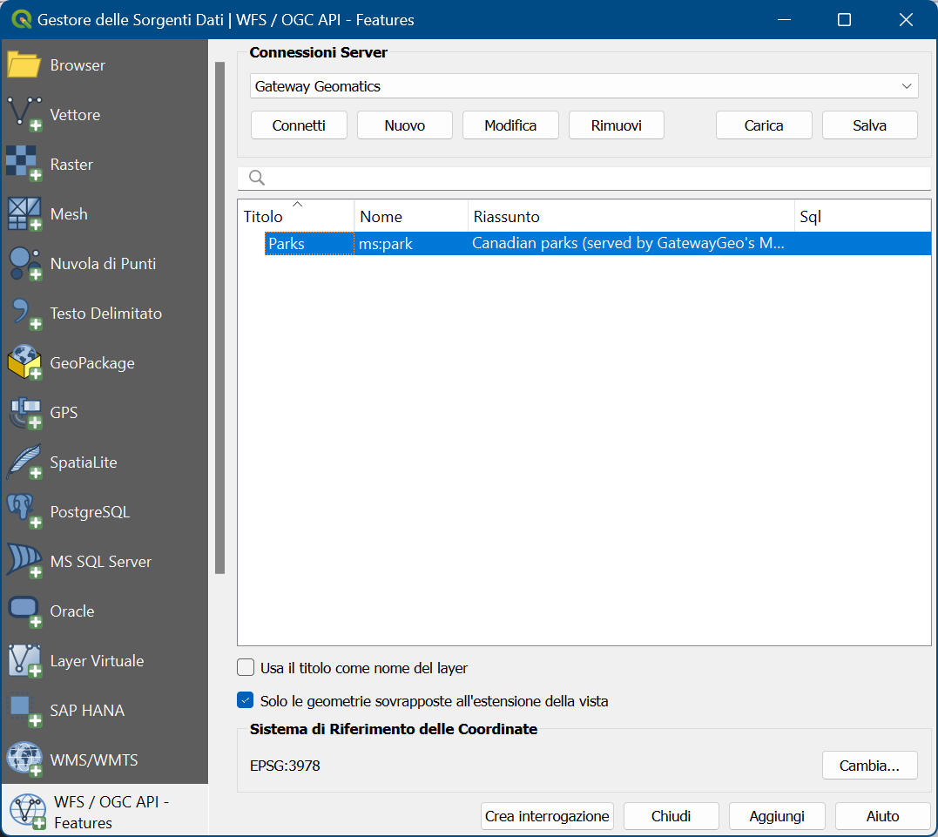Click the Aiuto button
The width and height of the screenshot is (938, 837).
(x=883, y=816)
